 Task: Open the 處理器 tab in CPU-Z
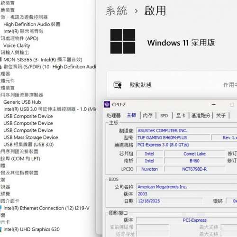point(113,116)
